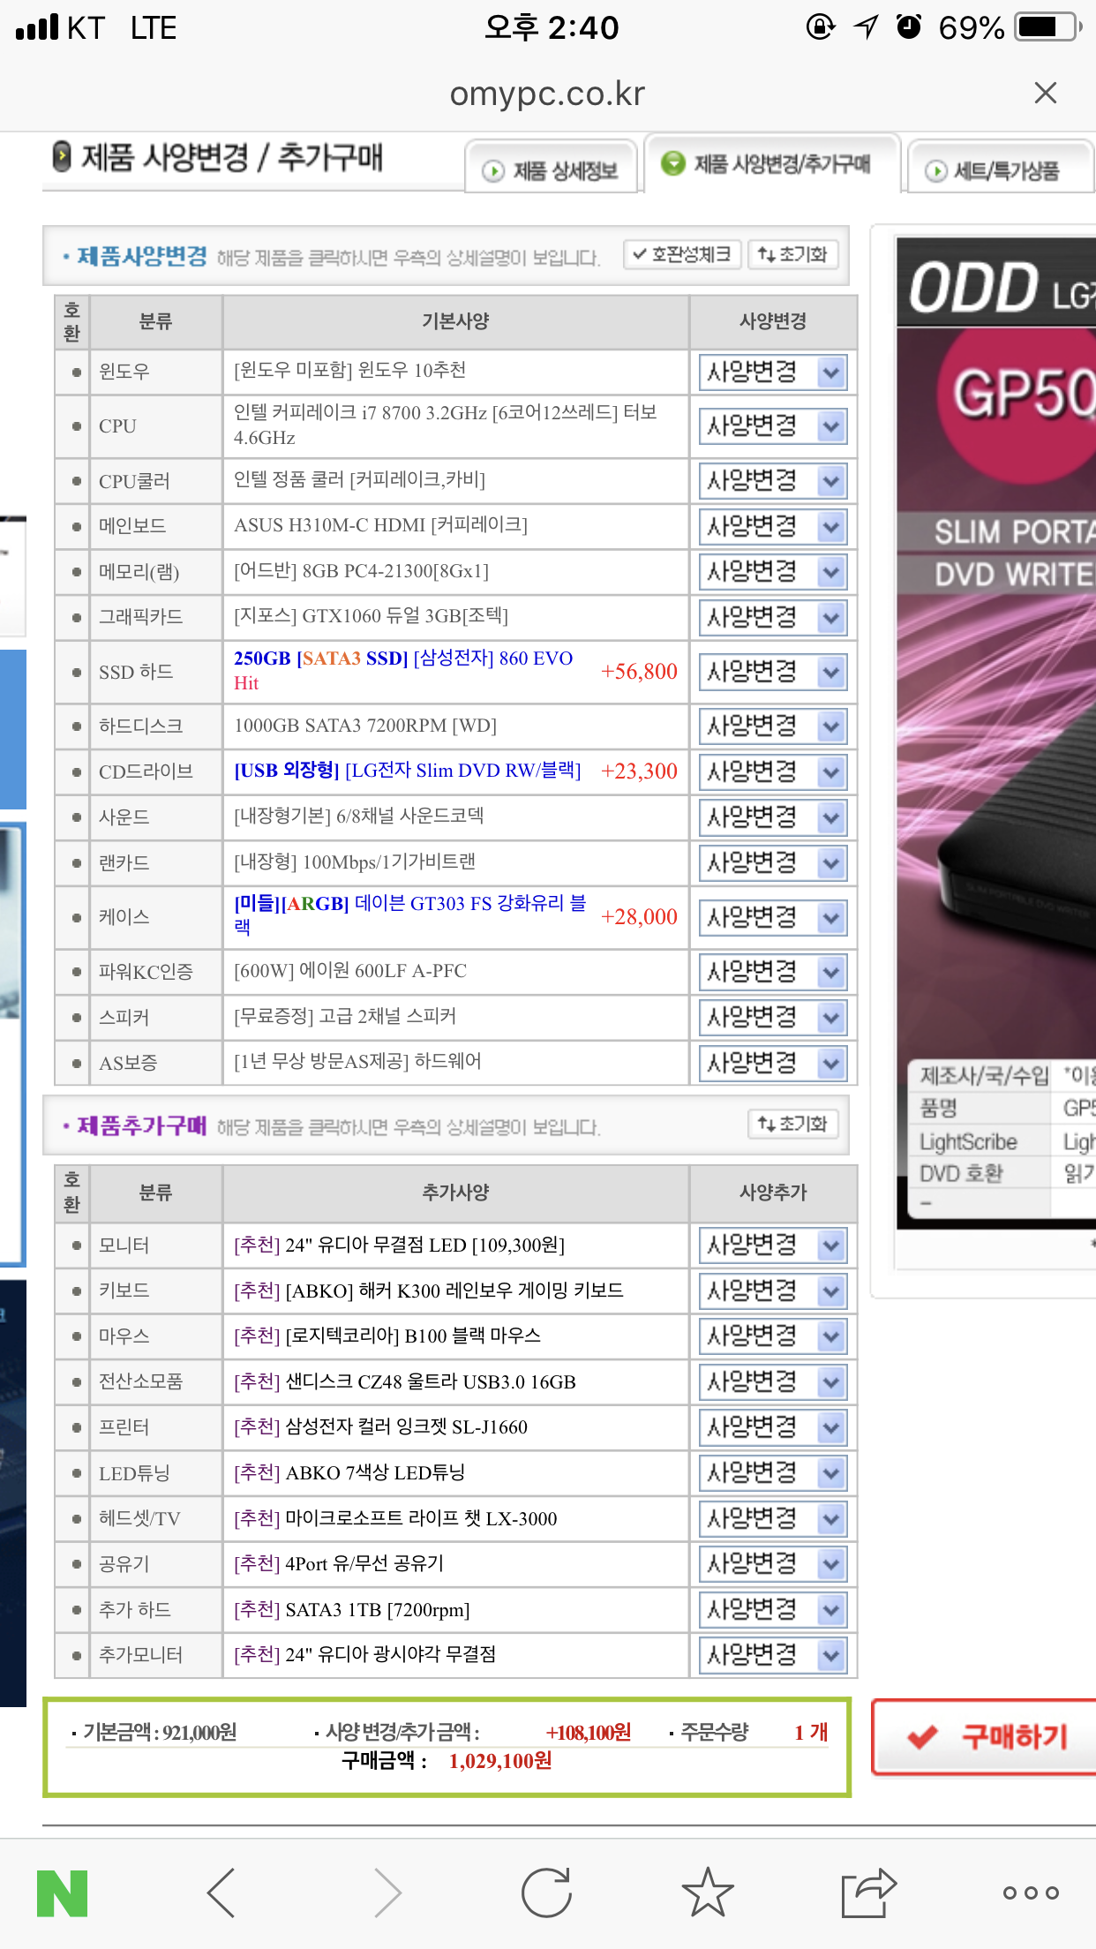Open the ODD GP50 DVD writer banner image
Screen dimensions: 1096x1949
[x=996, y=733]
